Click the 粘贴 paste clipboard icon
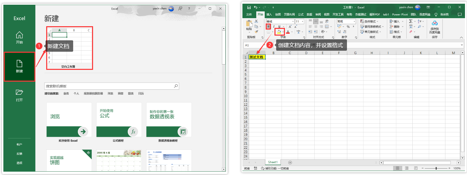 (249, 24)
